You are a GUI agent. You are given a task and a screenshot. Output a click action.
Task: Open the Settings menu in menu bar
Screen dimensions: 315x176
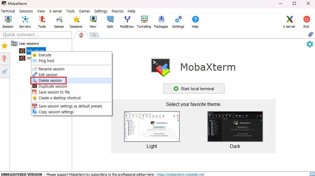tap(101, 11)
